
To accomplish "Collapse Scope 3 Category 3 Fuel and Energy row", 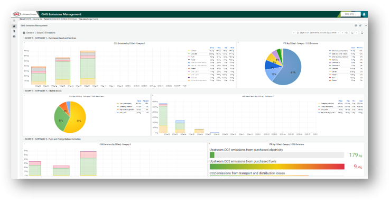I will (x=52, y=139).
